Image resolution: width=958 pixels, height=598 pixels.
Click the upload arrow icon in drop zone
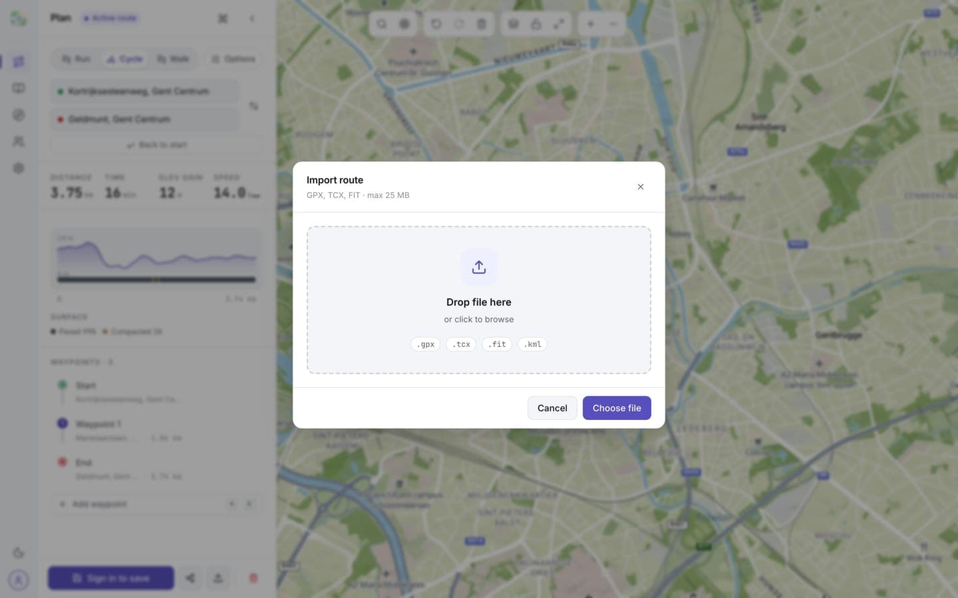pyautogui.click(x=479, y=267)
